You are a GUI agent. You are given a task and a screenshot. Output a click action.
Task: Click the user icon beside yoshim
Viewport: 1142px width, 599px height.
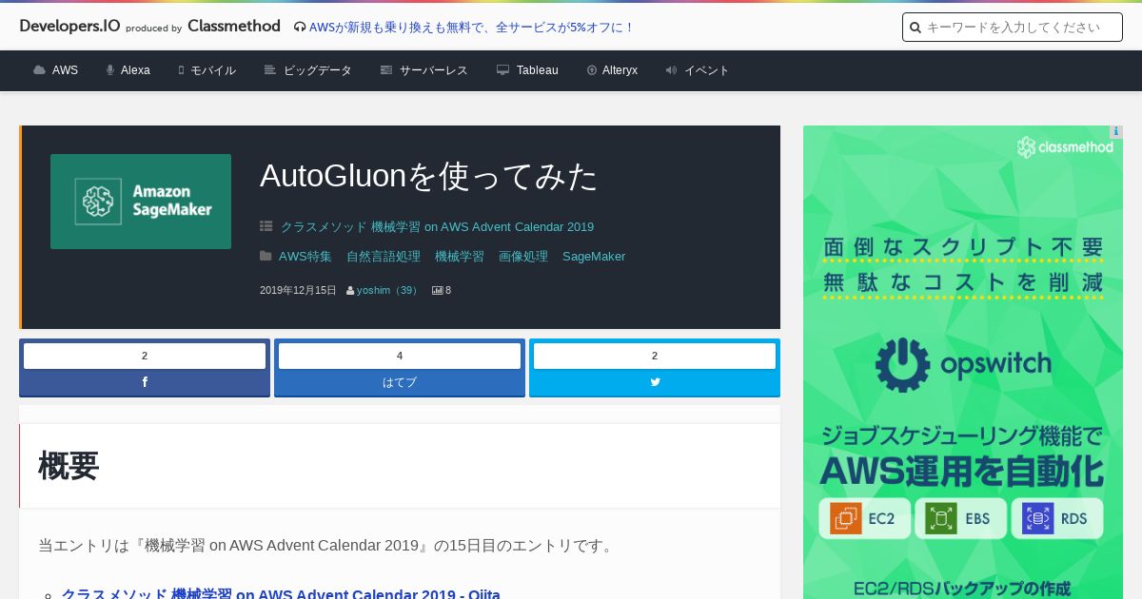point(350,291)
